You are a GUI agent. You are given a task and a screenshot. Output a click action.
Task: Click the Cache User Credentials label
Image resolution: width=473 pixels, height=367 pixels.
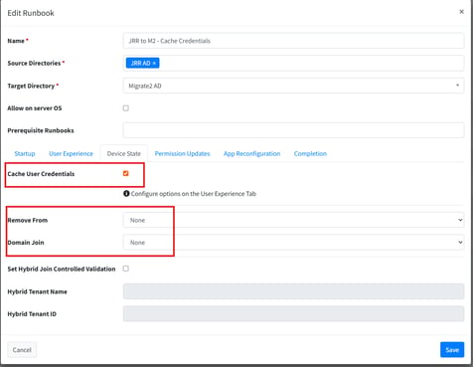click(41, 174)
